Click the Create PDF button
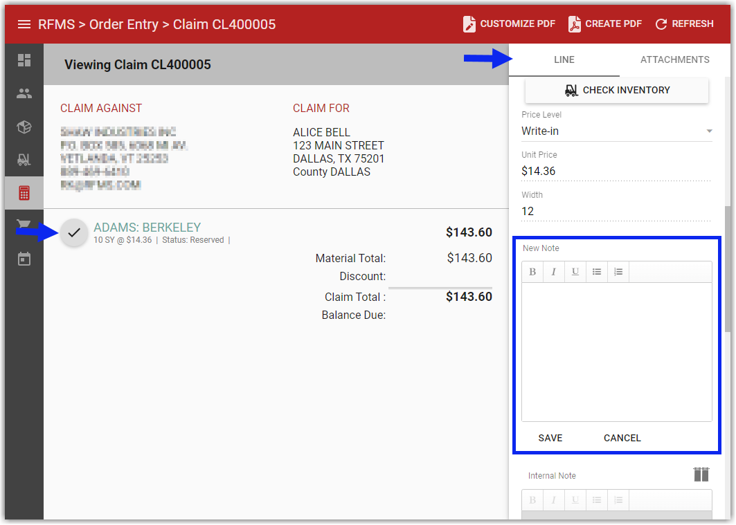The image size is (736, 525). coord(605,24)
